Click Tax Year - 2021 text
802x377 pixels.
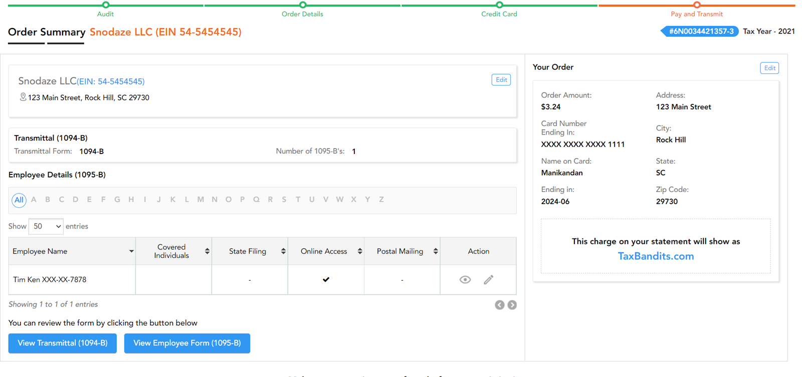(x=769, y=31)
